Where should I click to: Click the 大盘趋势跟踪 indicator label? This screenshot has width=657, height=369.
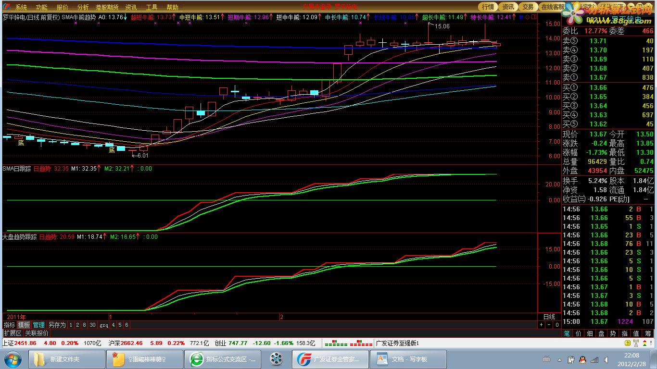pos(20,237)
